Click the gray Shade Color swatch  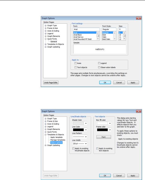(x=78, y=123)
